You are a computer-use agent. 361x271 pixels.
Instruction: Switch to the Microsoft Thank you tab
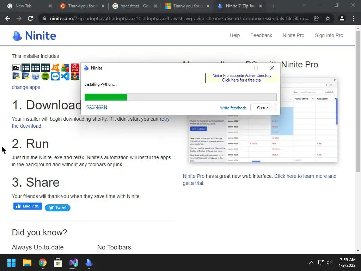187,6
